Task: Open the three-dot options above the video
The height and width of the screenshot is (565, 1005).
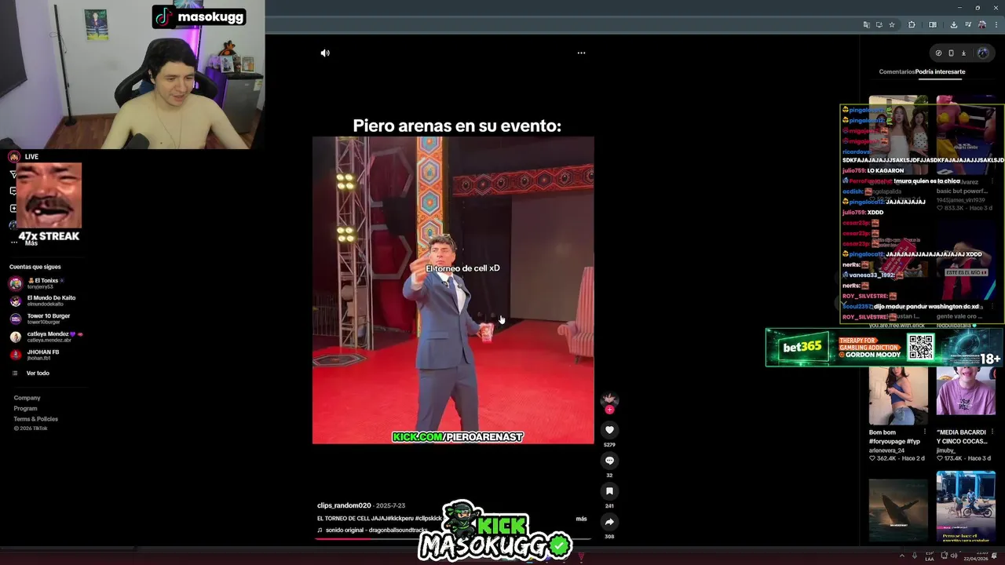Action: point(581,53)
